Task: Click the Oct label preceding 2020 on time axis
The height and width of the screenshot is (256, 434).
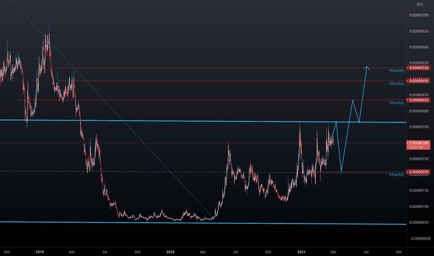Action: coord(137,252)
